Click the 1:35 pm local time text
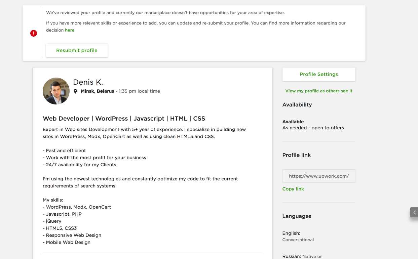The width and height of the screenshot is (418, 259). click(x=139, y=91)
